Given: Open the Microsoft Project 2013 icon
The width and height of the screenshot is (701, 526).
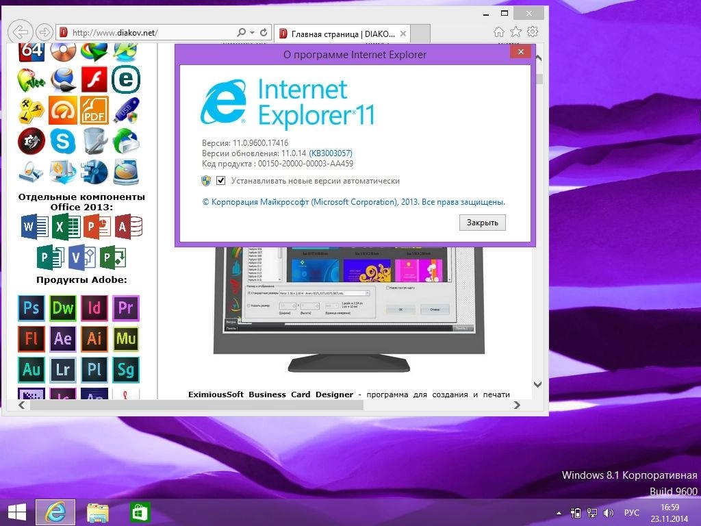Looking at the screenshot, I should click(x=113, y=258).
